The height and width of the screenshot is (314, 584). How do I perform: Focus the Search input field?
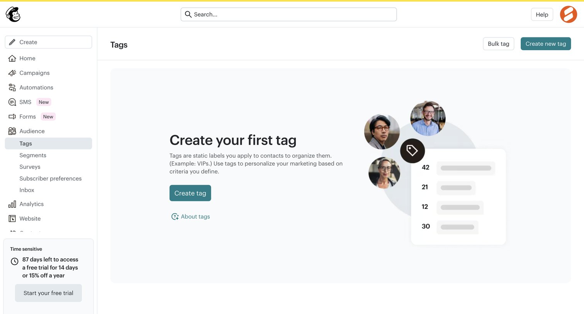[x=289, y=14]
